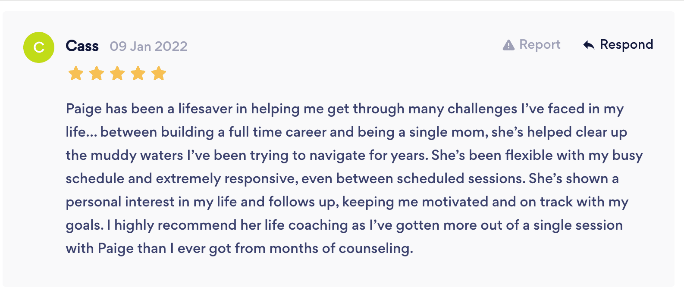Select the reviewer name Cass
The image size is (684, 287).
[x=82, y=46]
